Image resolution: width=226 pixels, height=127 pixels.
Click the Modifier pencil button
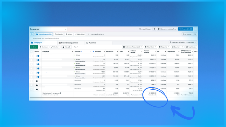55,47
